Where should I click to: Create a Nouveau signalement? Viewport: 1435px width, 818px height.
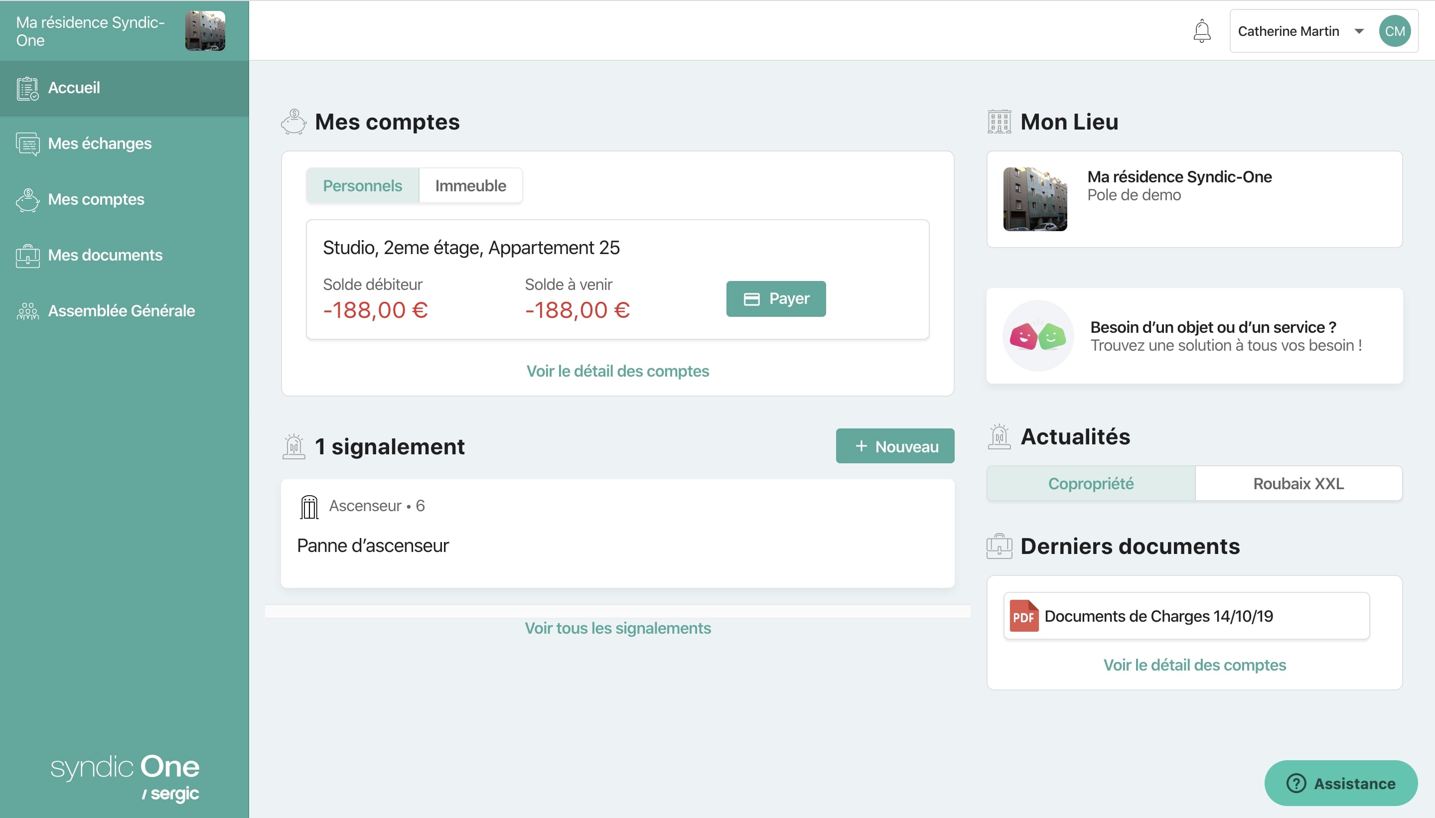895,446
